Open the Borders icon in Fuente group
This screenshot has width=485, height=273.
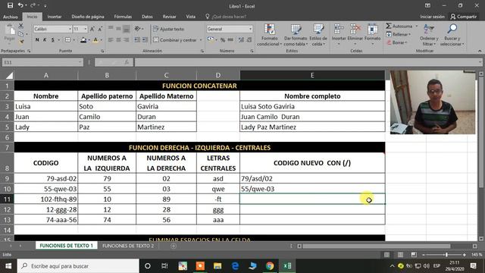coord(67,40)
